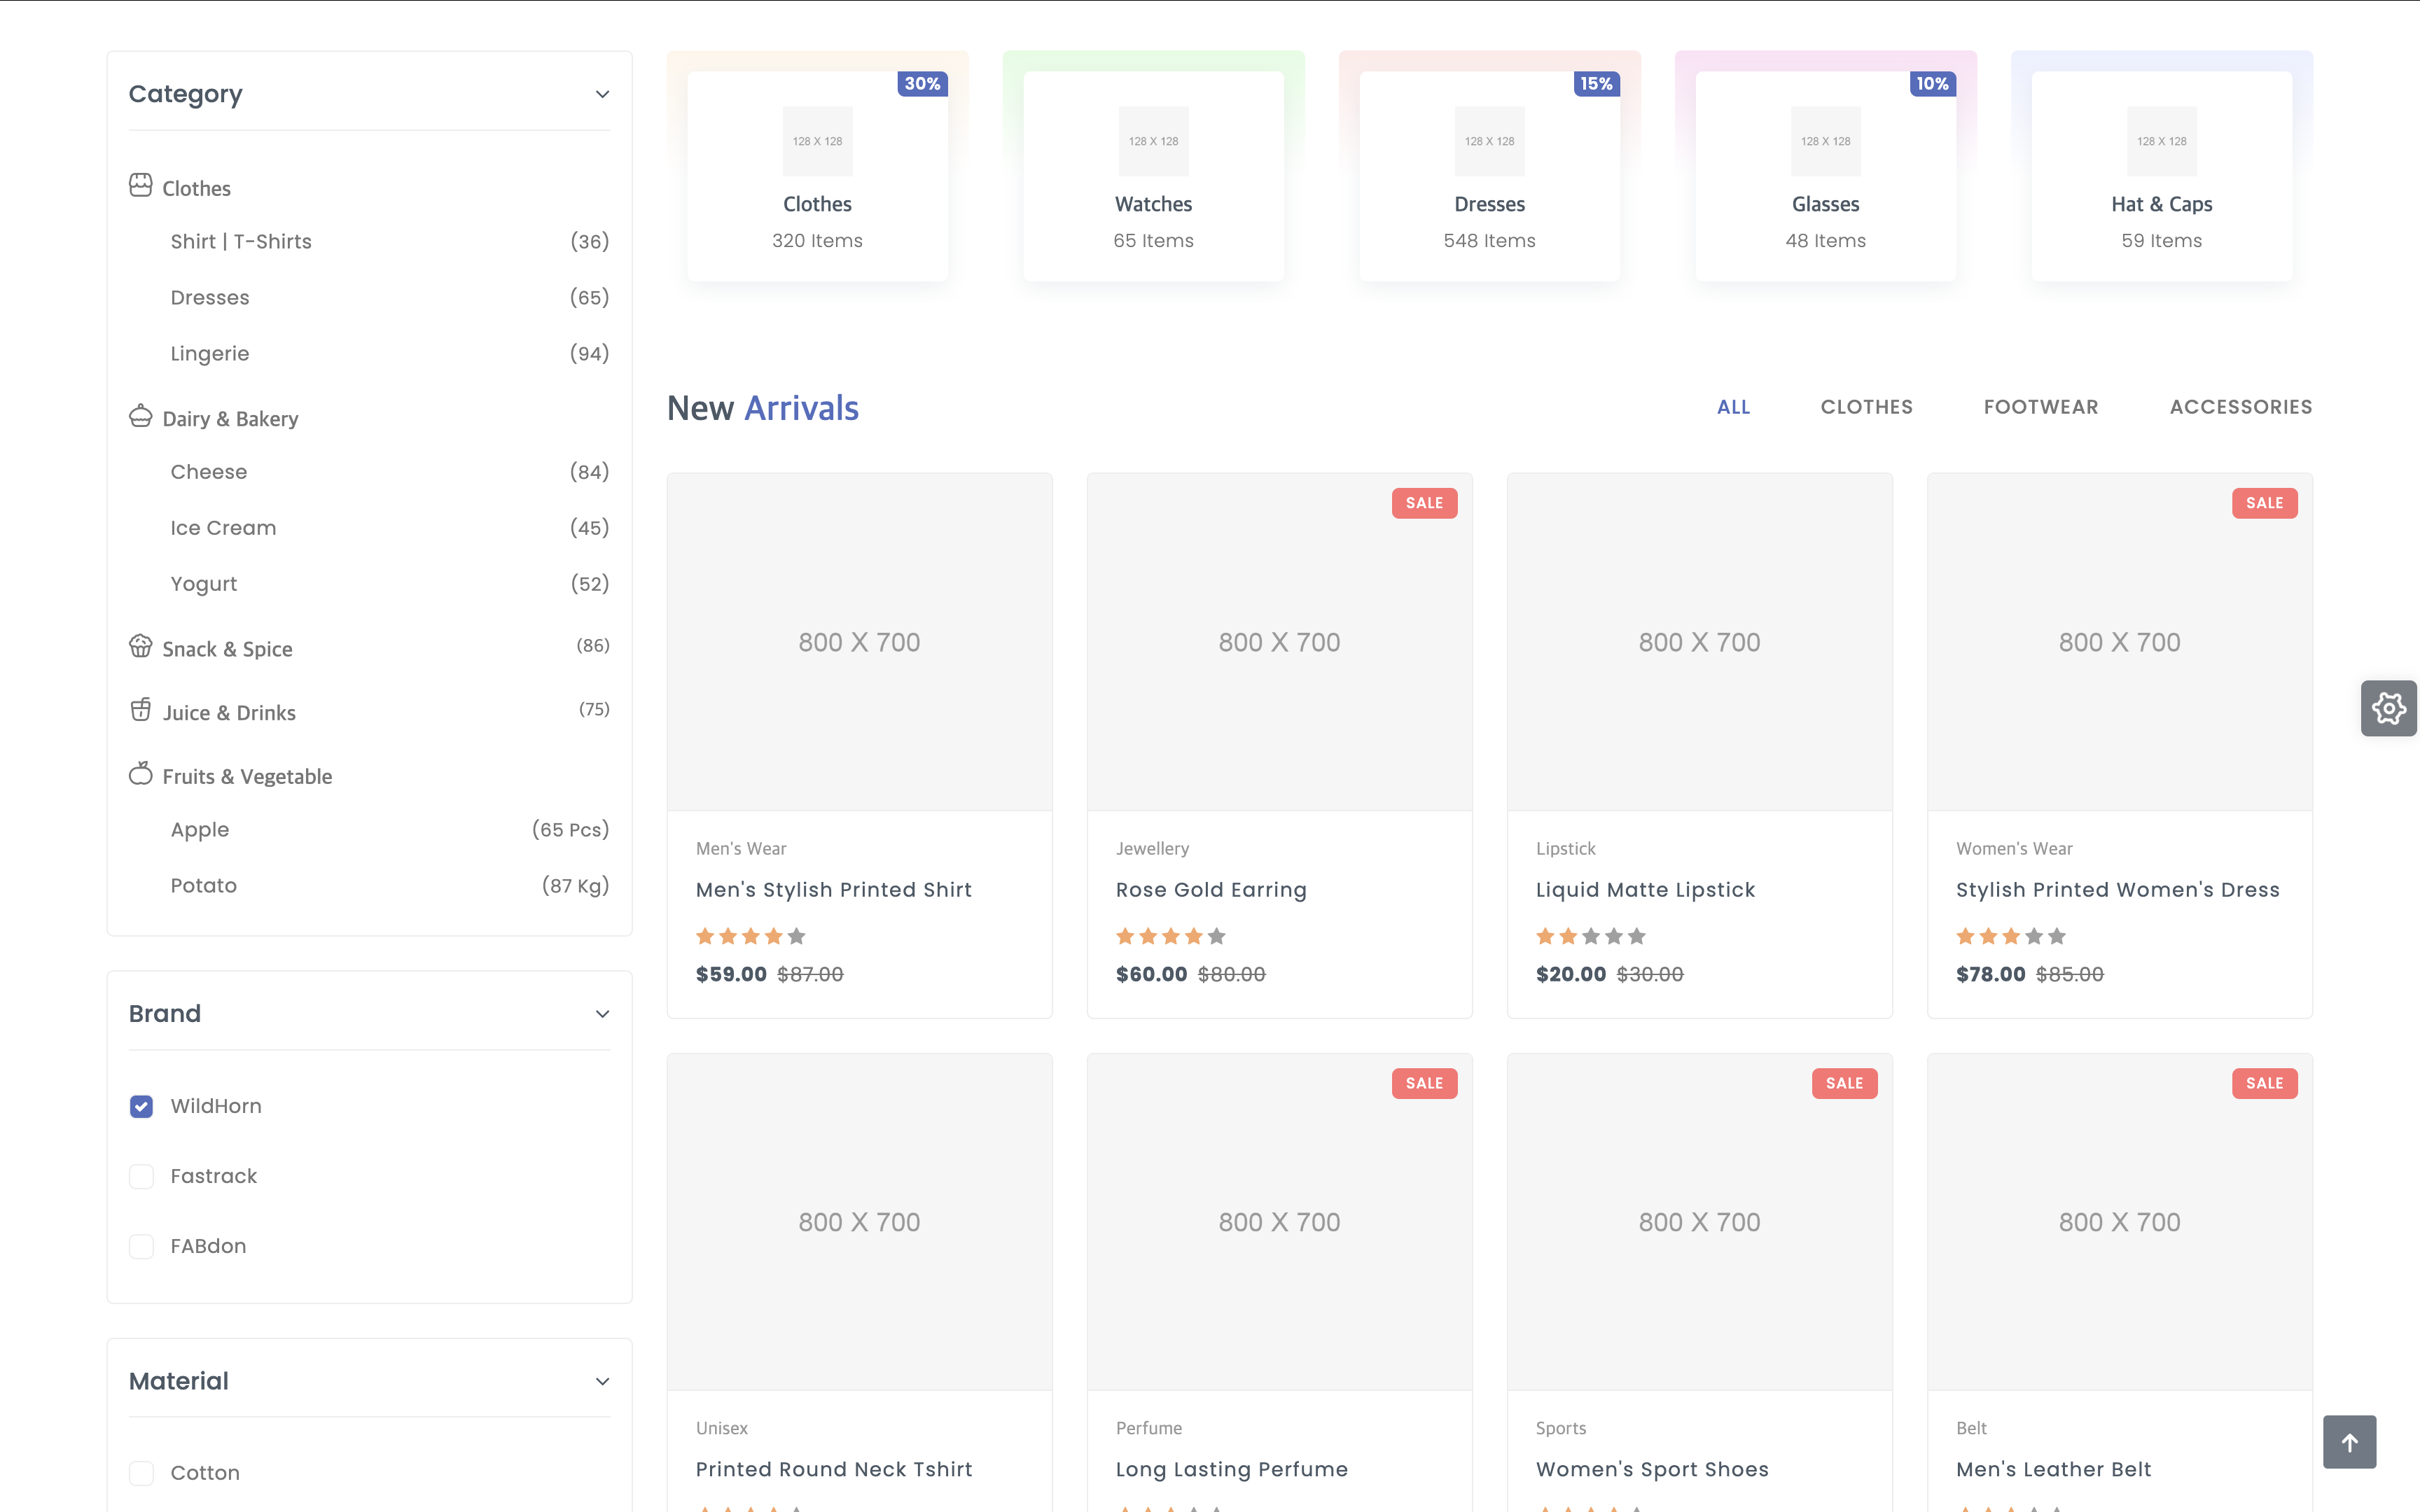The image size is (2420, 1512).
Task: Open the Lingerie subcategory link
Action: [x=210, y=354]
